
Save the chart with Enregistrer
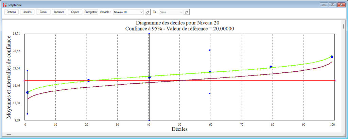pos(91,12)
